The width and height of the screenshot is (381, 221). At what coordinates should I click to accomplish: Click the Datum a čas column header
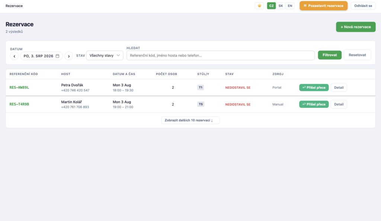click(x=124, y=74)
